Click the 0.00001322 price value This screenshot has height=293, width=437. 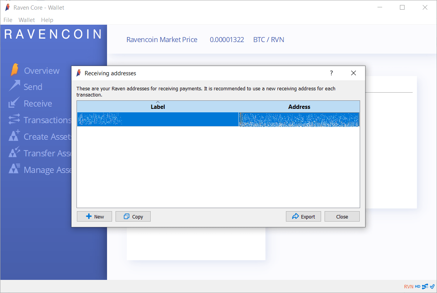(227, 39)
